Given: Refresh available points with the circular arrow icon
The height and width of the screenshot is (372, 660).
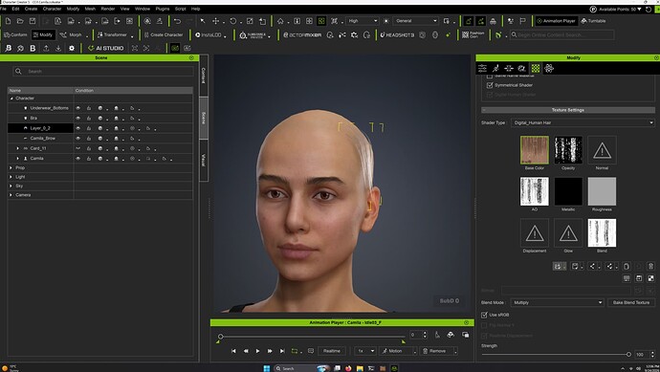Looking at the screenshot, I should (x=649, y=10).
